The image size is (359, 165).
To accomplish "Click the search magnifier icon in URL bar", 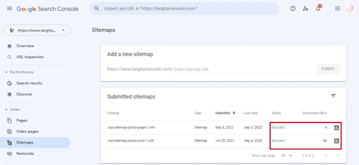I will tap(97, 8).
